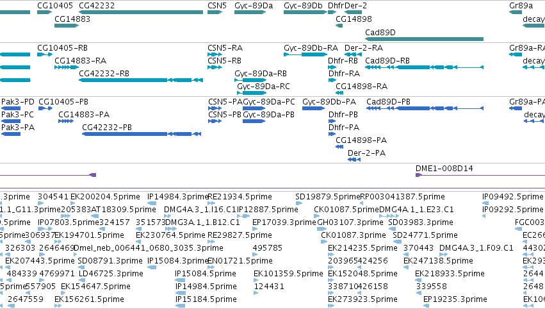Select the IP12887.5prime EST label
Screen dimensions: 545x309
click(x=268, y=210)
